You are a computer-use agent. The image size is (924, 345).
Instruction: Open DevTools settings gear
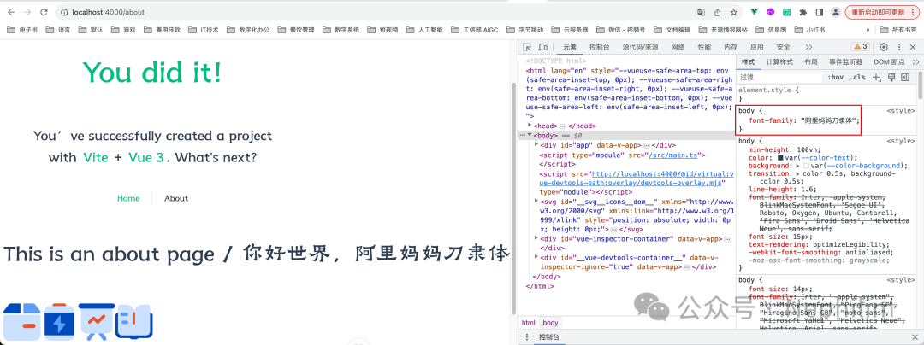click(883, 47)
